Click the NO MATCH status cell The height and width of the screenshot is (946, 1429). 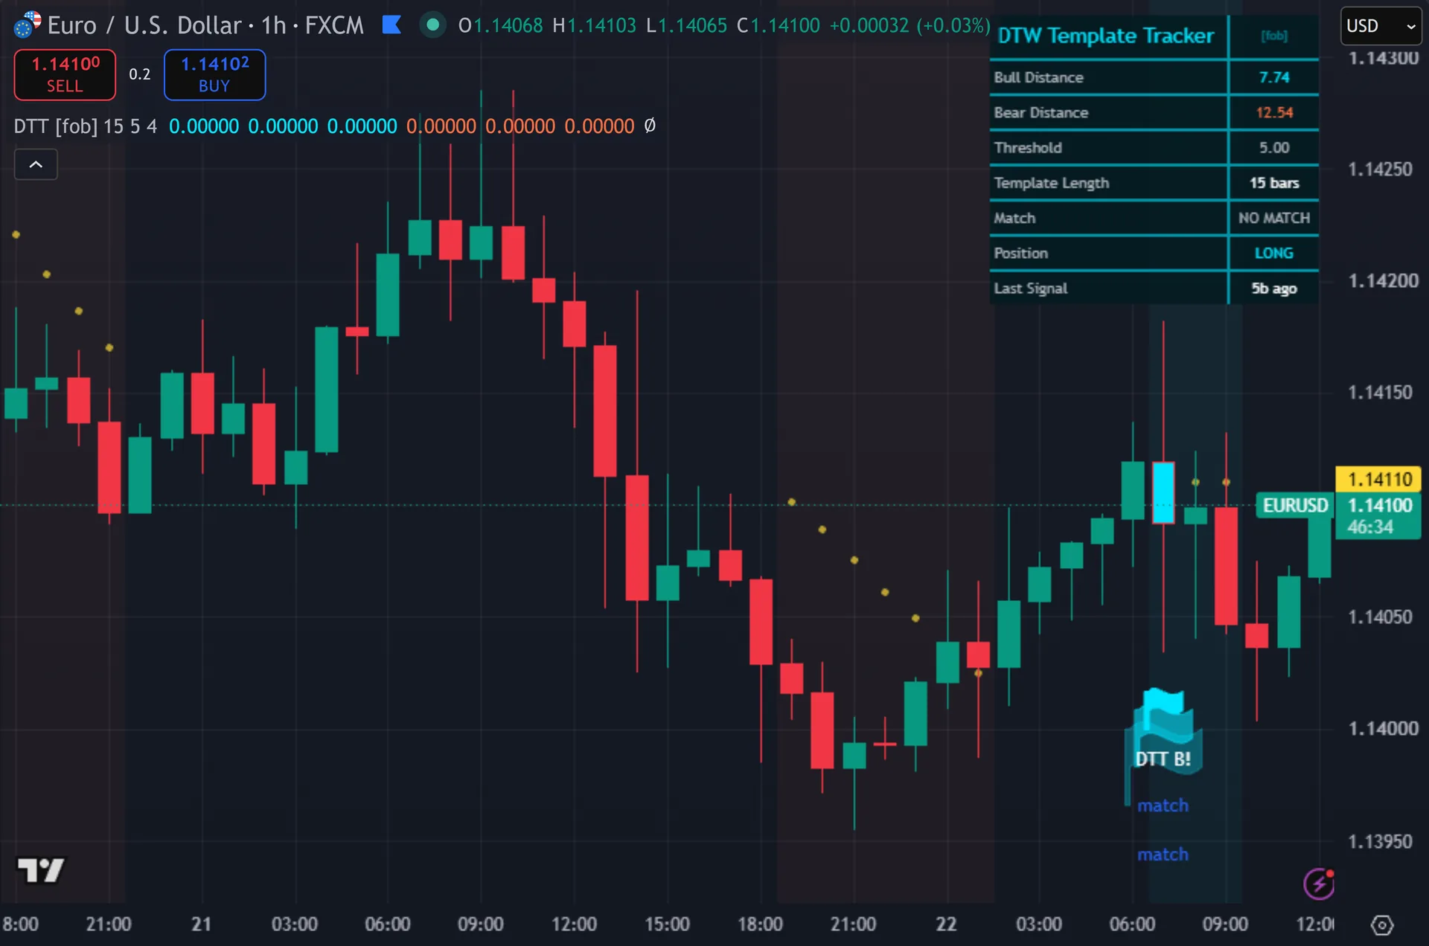pos(1274,218)
